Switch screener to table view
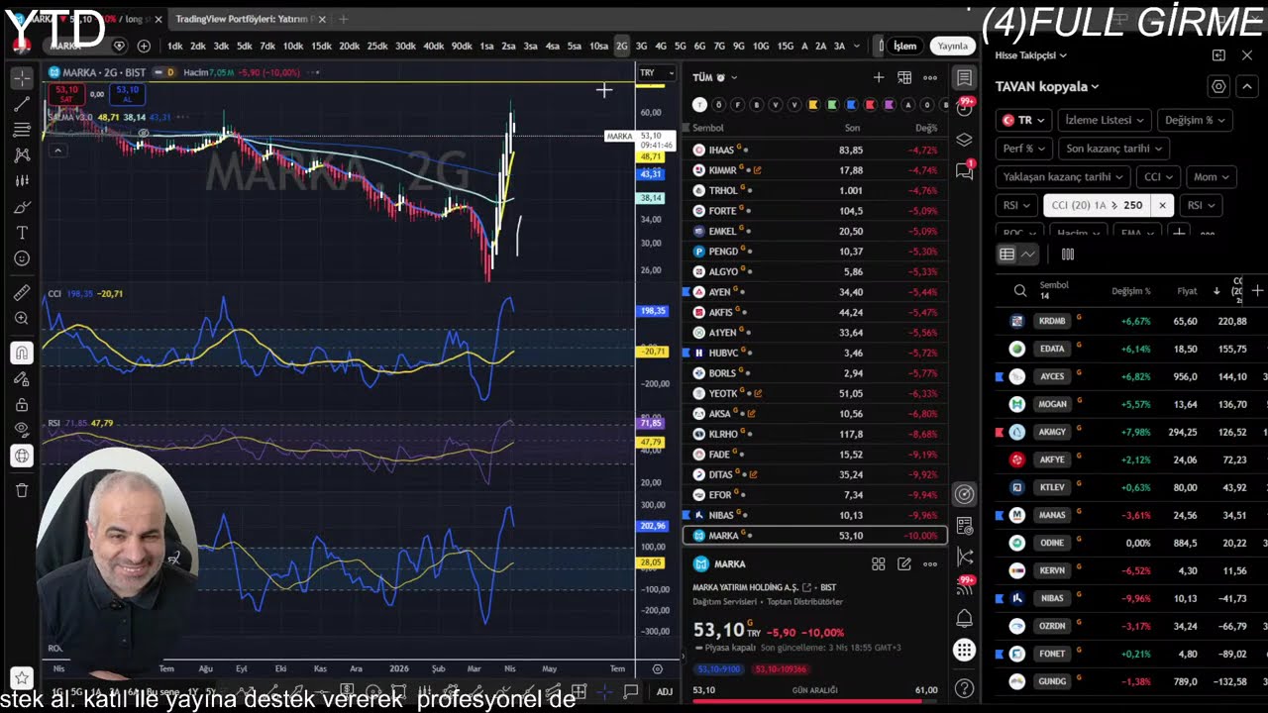 1006,255
